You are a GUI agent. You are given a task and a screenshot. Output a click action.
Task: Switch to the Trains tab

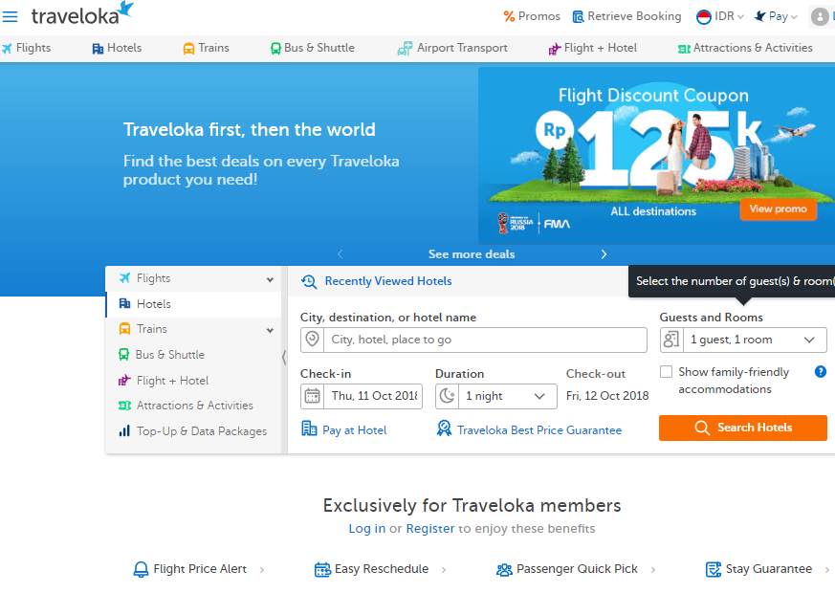[x=206, y=47]
